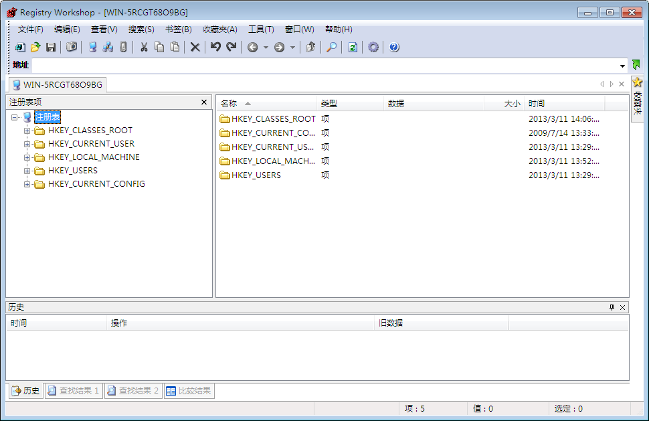The width and height of the screenshot is (649, 421).
Task: Click the new registry file toolbar icon
Action: pos(20,48)
